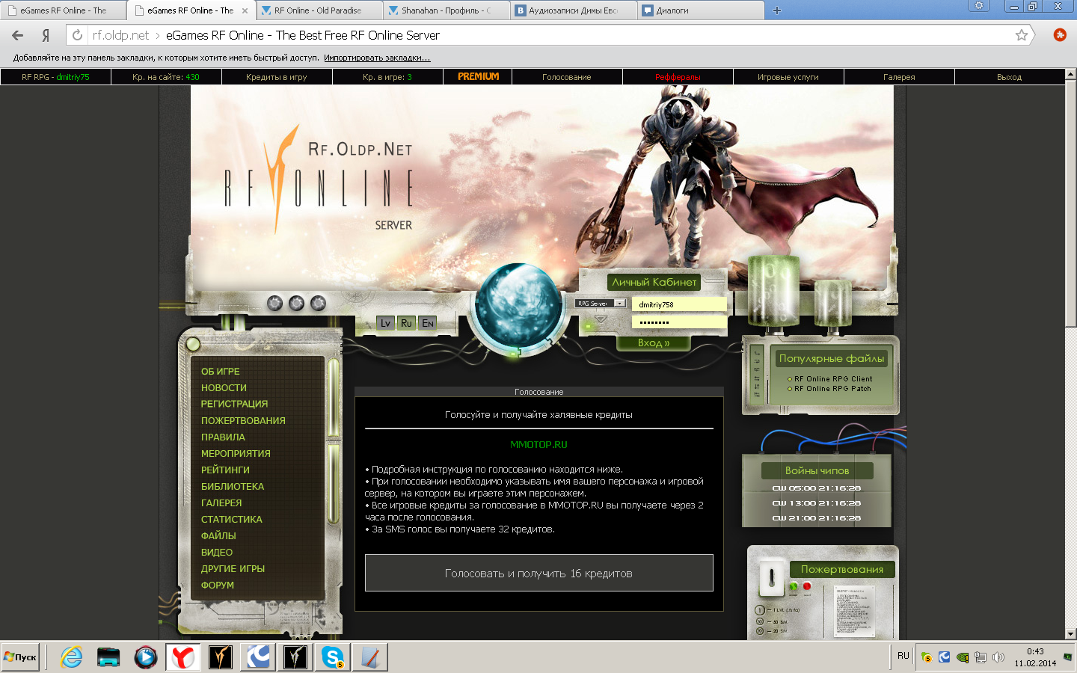Click Голосовать и получить 16 кредитов button
The image size is (1077, 673).
click(538, 573)
